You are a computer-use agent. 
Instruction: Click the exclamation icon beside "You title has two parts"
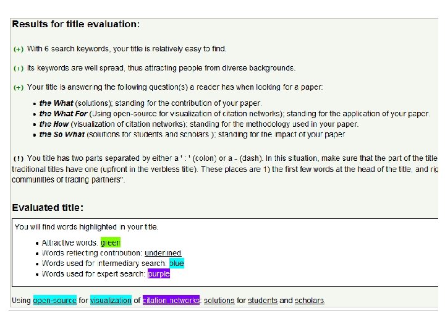19,159
